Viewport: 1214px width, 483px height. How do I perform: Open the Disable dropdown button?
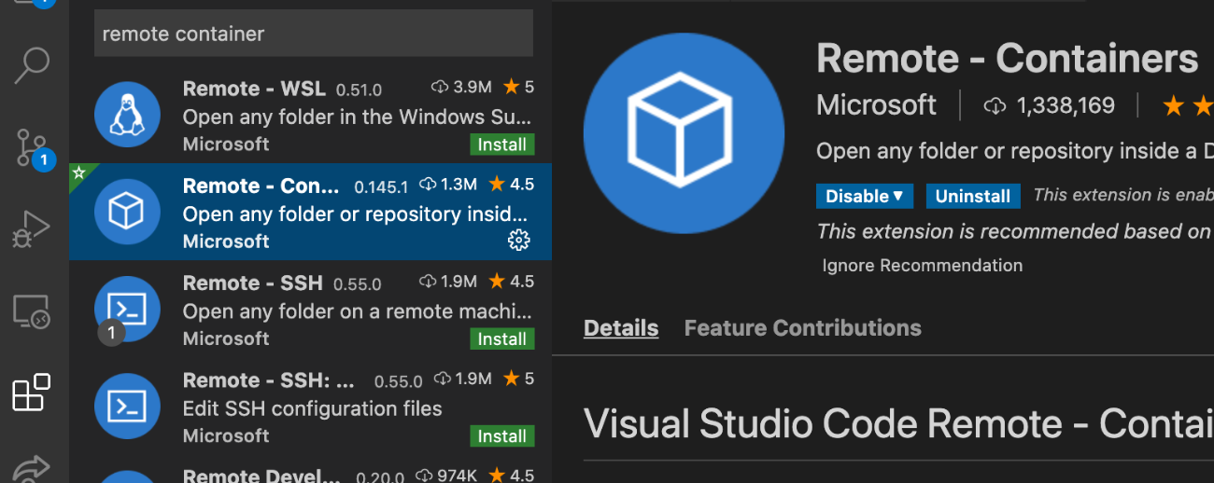point(865,196)
